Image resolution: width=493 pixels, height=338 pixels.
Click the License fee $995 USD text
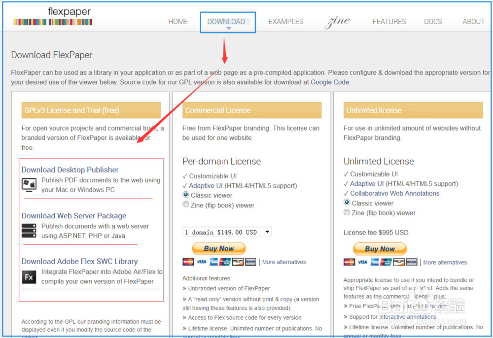point(376,233)
